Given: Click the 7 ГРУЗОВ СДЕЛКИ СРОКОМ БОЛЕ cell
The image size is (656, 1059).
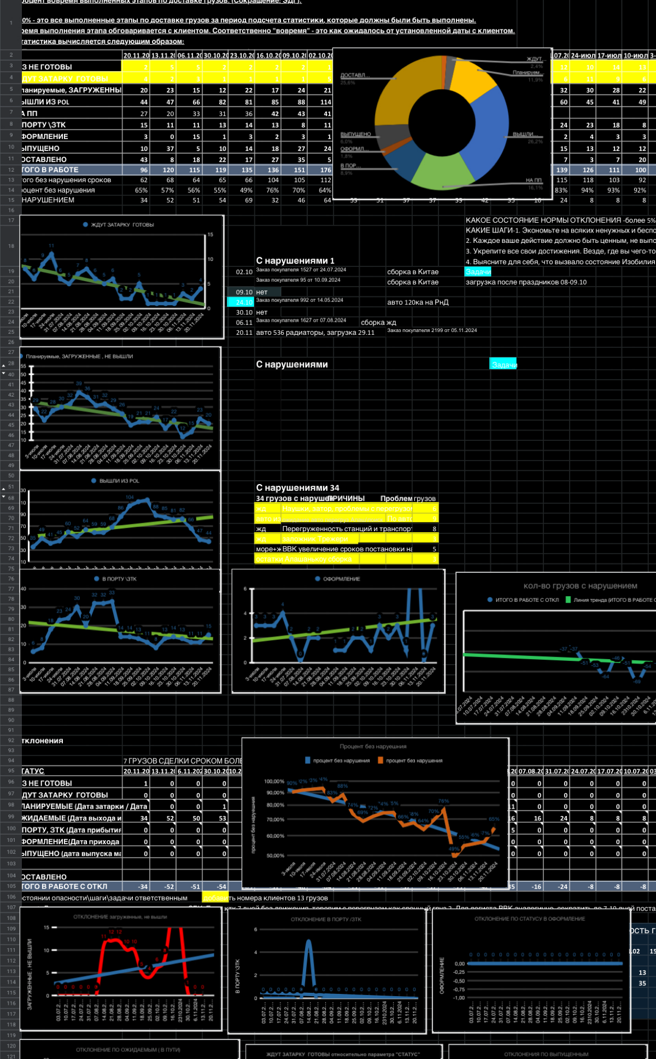Looking at the screenshot, I should pos(183,761).
